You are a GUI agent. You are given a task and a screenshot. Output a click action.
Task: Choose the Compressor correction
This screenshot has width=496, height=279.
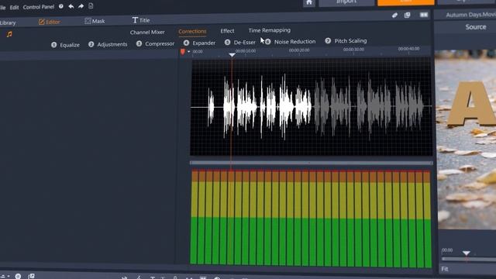155,43
